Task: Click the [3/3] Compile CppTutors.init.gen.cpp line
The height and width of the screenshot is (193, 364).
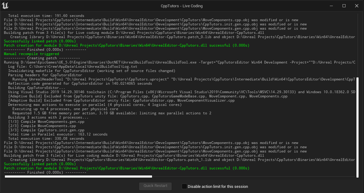Action: tap(46, 130)
